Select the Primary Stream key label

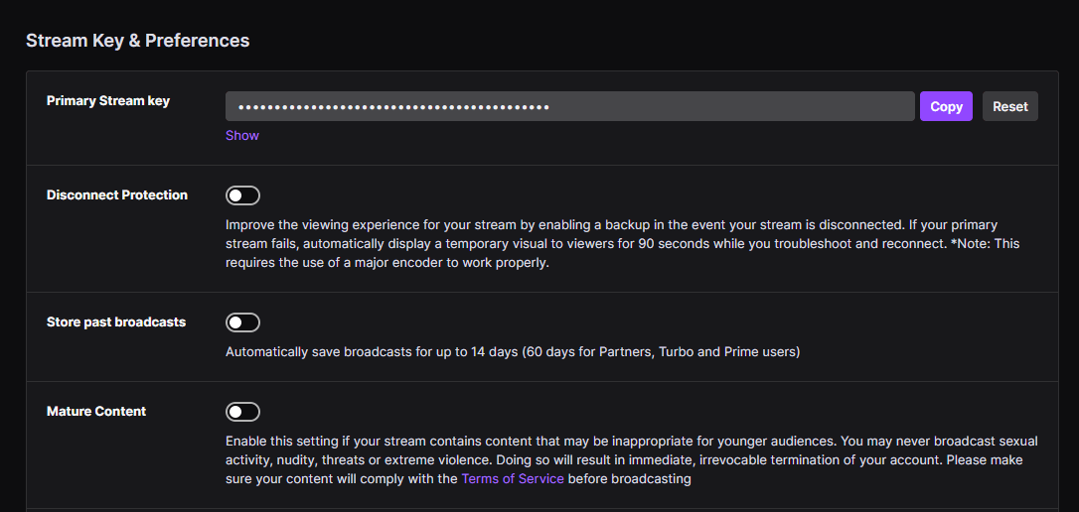click(108, 101)
